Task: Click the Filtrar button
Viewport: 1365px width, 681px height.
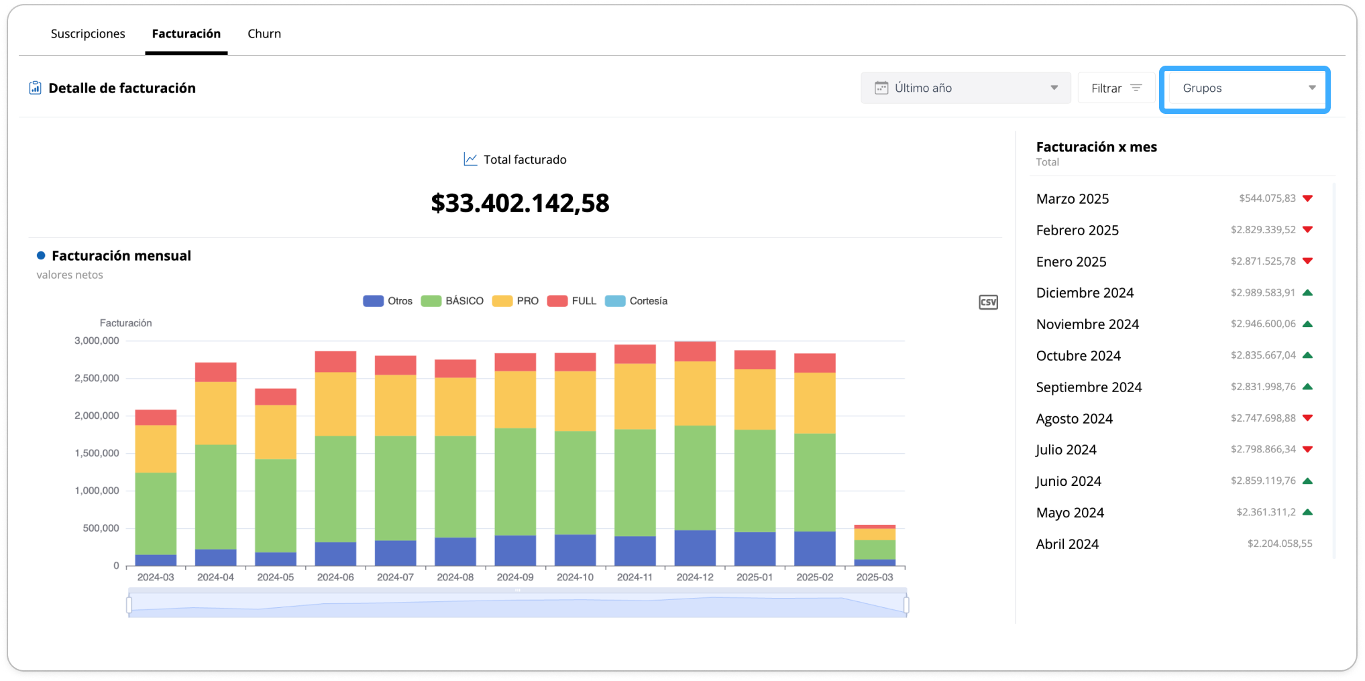Action: (1116, 88)
